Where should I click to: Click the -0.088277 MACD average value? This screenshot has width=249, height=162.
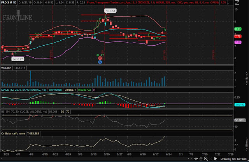pyautogui.click(x=70, y=90)
